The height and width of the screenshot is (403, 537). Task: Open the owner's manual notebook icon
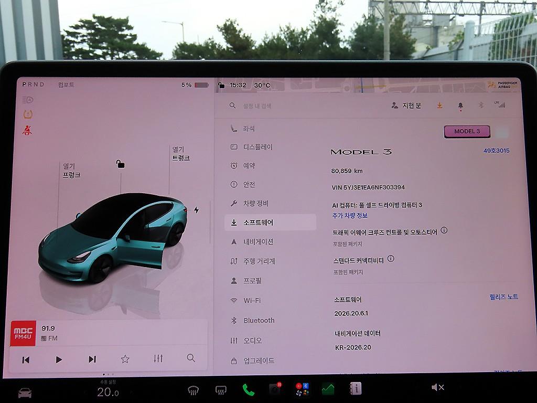tap(356, 389)
